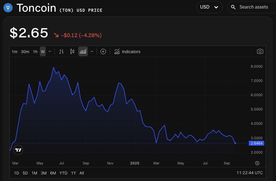Click the Toncoin logo badge
The height and width of the screenshot is (181, 276).
[8, 8]
